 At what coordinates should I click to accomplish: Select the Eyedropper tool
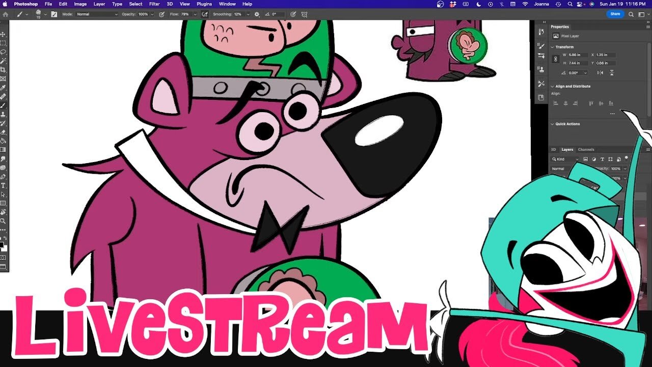3,87
